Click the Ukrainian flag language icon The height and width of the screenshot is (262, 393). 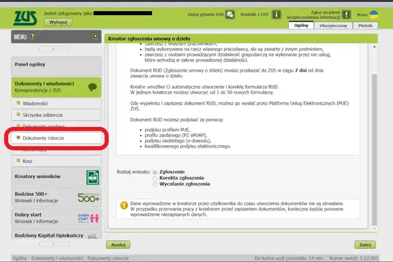point(381,13)
